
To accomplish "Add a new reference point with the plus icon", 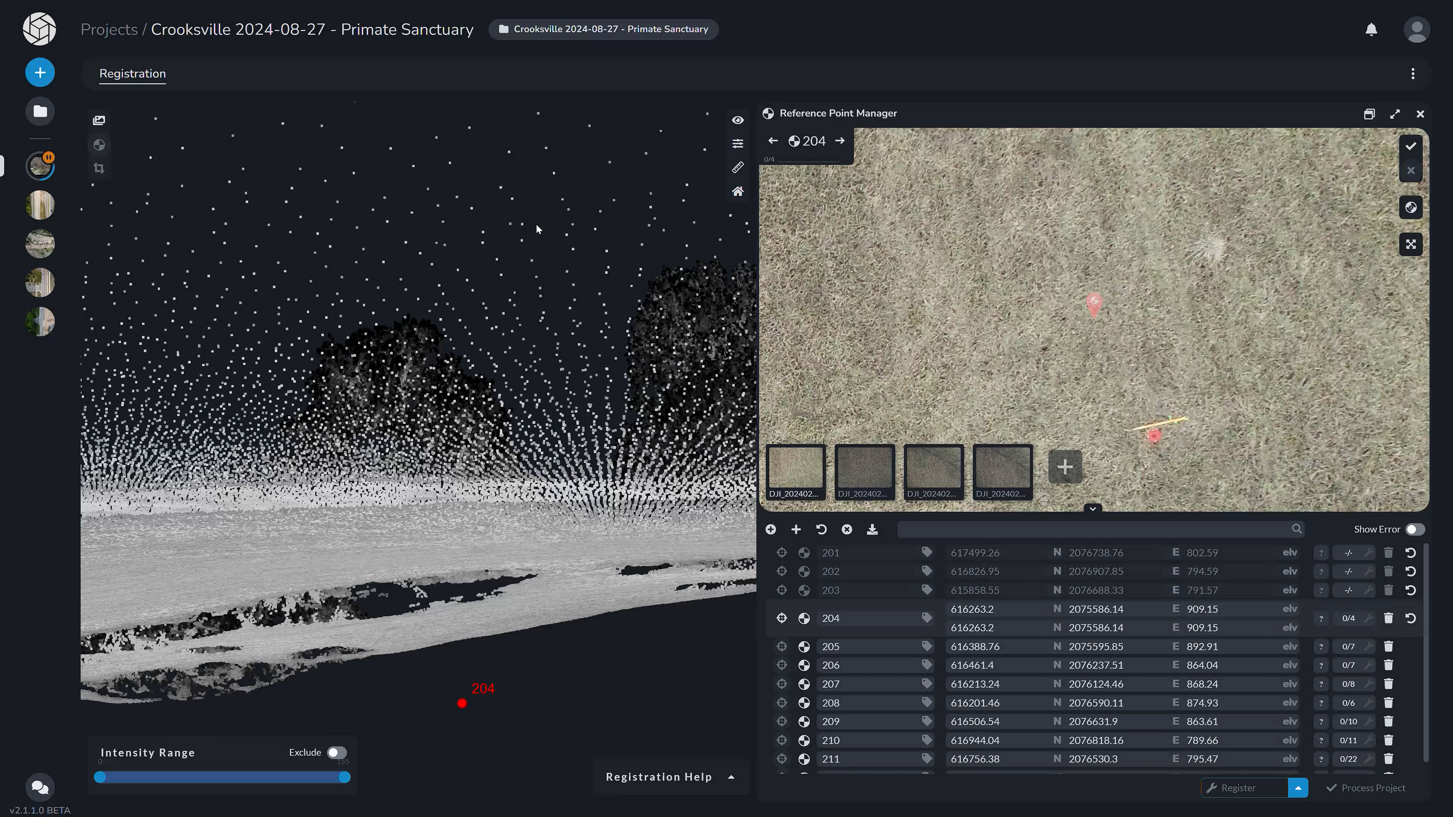I will 796,529.
